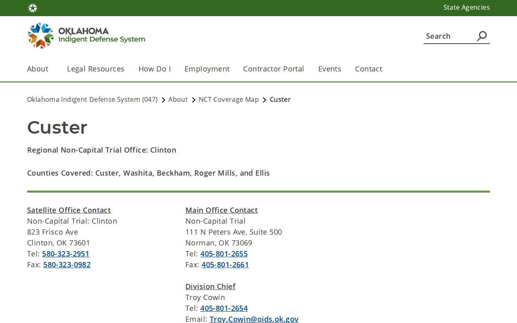The height and width of the screenshot is (323, 517).
Task: Open the Events menu item
Action: coord(330,69)
